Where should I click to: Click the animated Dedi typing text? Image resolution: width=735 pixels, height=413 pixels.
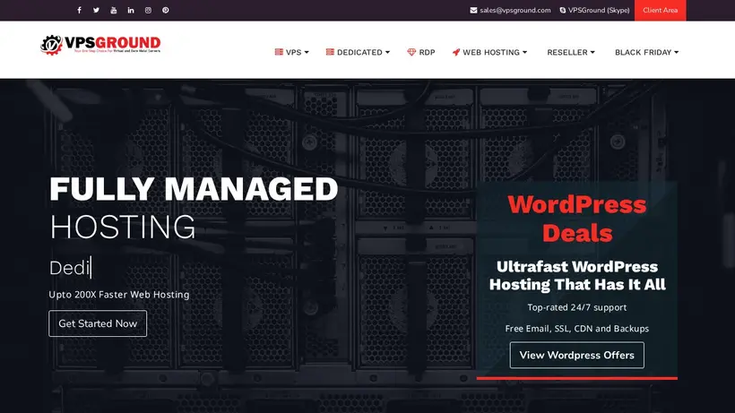click(x=70, y=268)
